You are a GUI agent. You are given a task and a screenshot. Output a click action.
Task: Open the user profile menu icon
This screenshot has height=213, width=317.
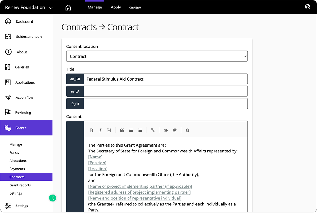(x=307, y=7)
